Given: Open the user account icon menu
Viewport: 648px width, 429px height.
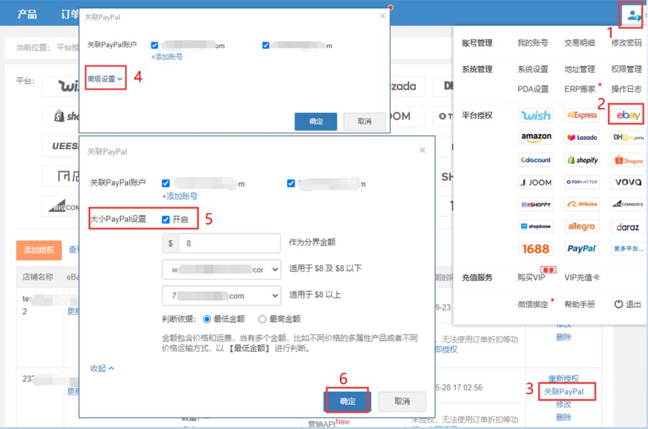Looking at the screenshot, I should point(632,16).
